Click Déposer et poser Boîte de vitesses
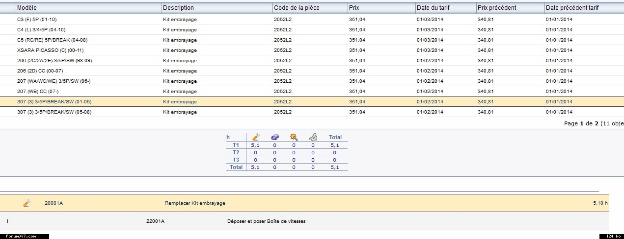Viewport: 624px width, 239px height. pyautogui.click(x=266, y=221)
